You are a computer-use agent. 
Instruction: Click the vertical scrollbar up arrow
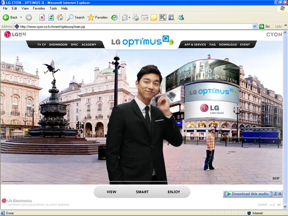pos(285,33)
